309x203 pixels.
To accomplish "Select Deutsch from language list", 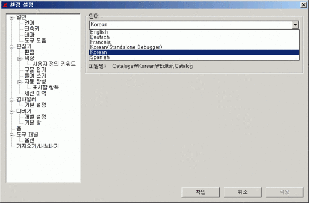I will [194, 37].
